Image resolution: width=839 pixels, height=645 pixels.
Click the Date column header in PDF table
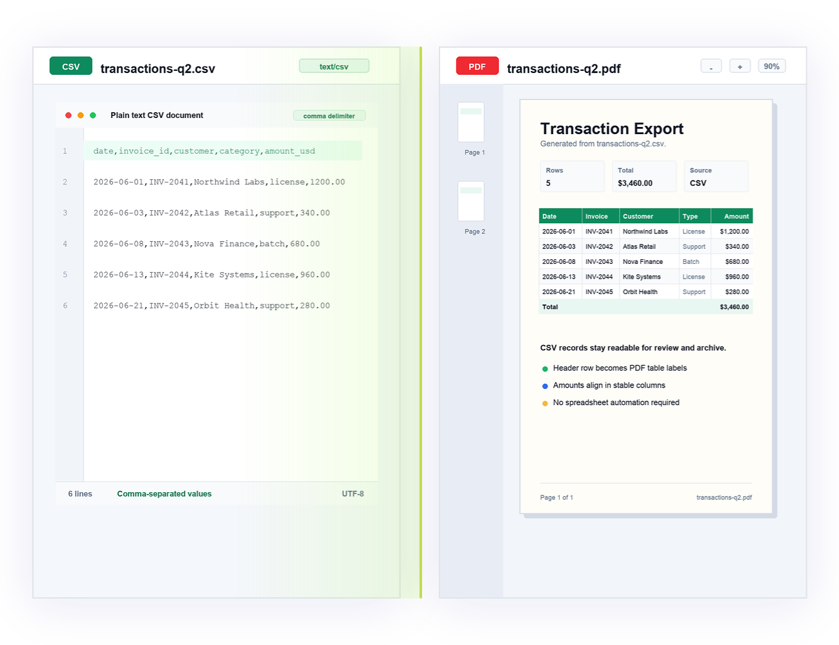pyautogui.click(x=560, y=216)
